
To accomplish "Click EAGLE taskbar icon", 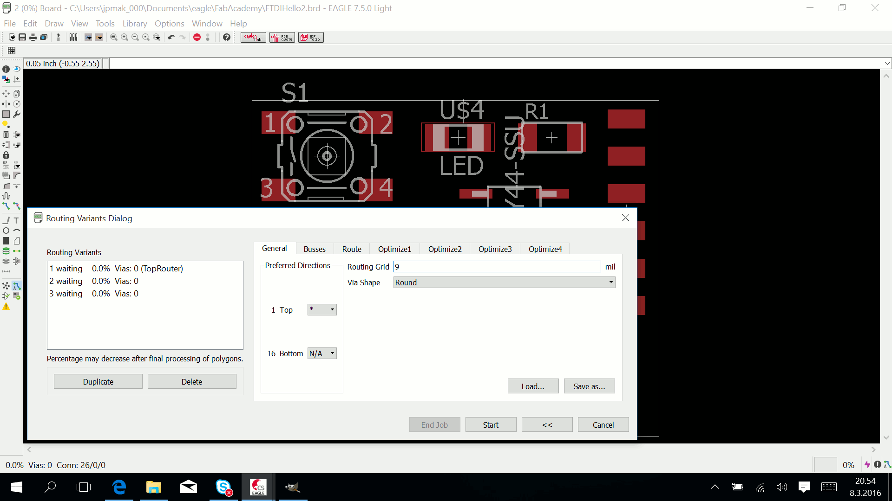I will pos(257,486).
